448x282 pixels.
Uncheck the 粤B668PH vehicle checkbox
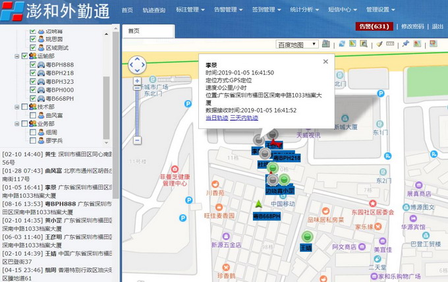coord(33,98)
